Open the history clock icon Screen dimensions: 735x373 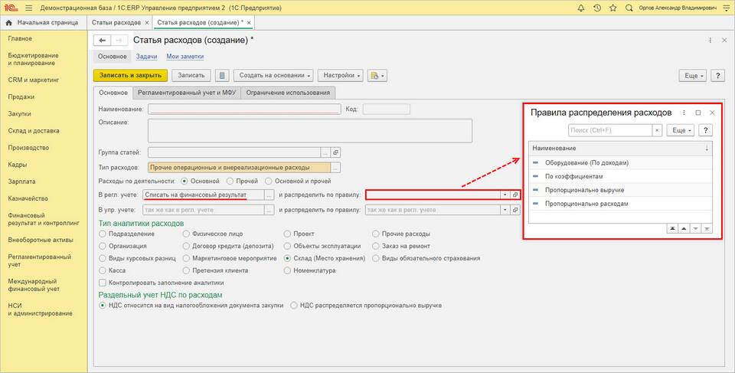(x=596, y=7)
